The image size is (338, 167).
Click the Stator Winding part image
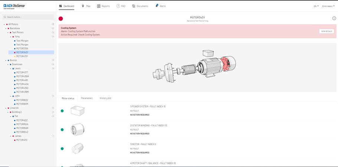pos(78,130)
